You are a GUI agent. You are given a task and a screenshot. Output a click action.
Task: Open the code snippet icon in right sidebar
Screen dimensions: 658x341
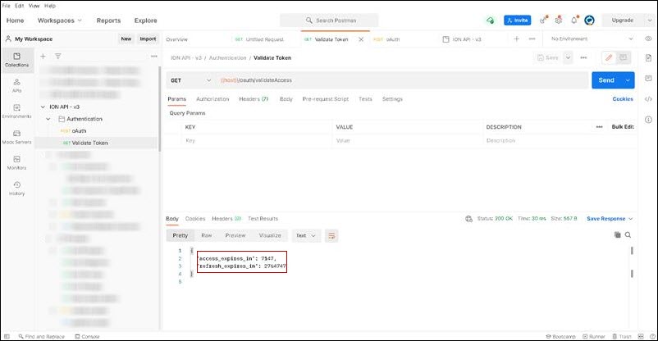tap(648, 99)
